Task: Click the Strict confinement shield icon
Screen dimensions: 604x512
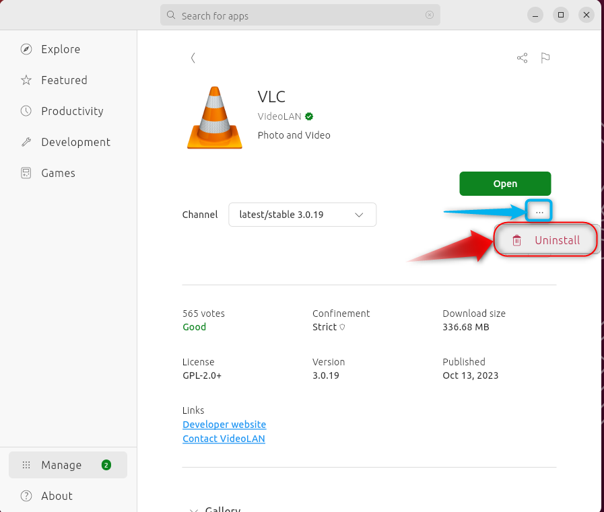Action: pyautogui.click(x=342, y=327)
